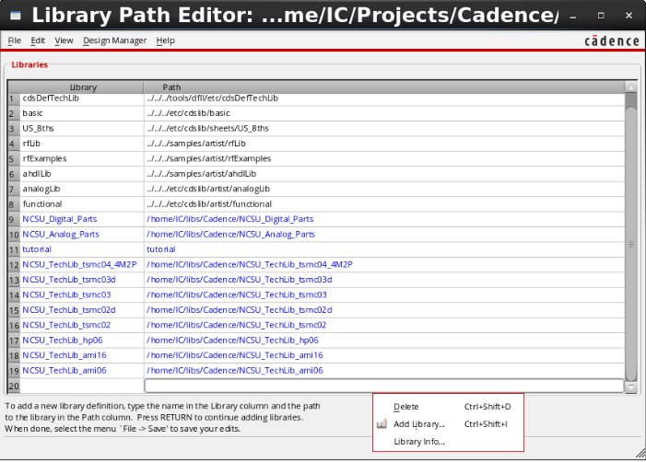Maximize the Library Path Editor window
This screenshot has width=646, height=462.
[x=602, y=15]
